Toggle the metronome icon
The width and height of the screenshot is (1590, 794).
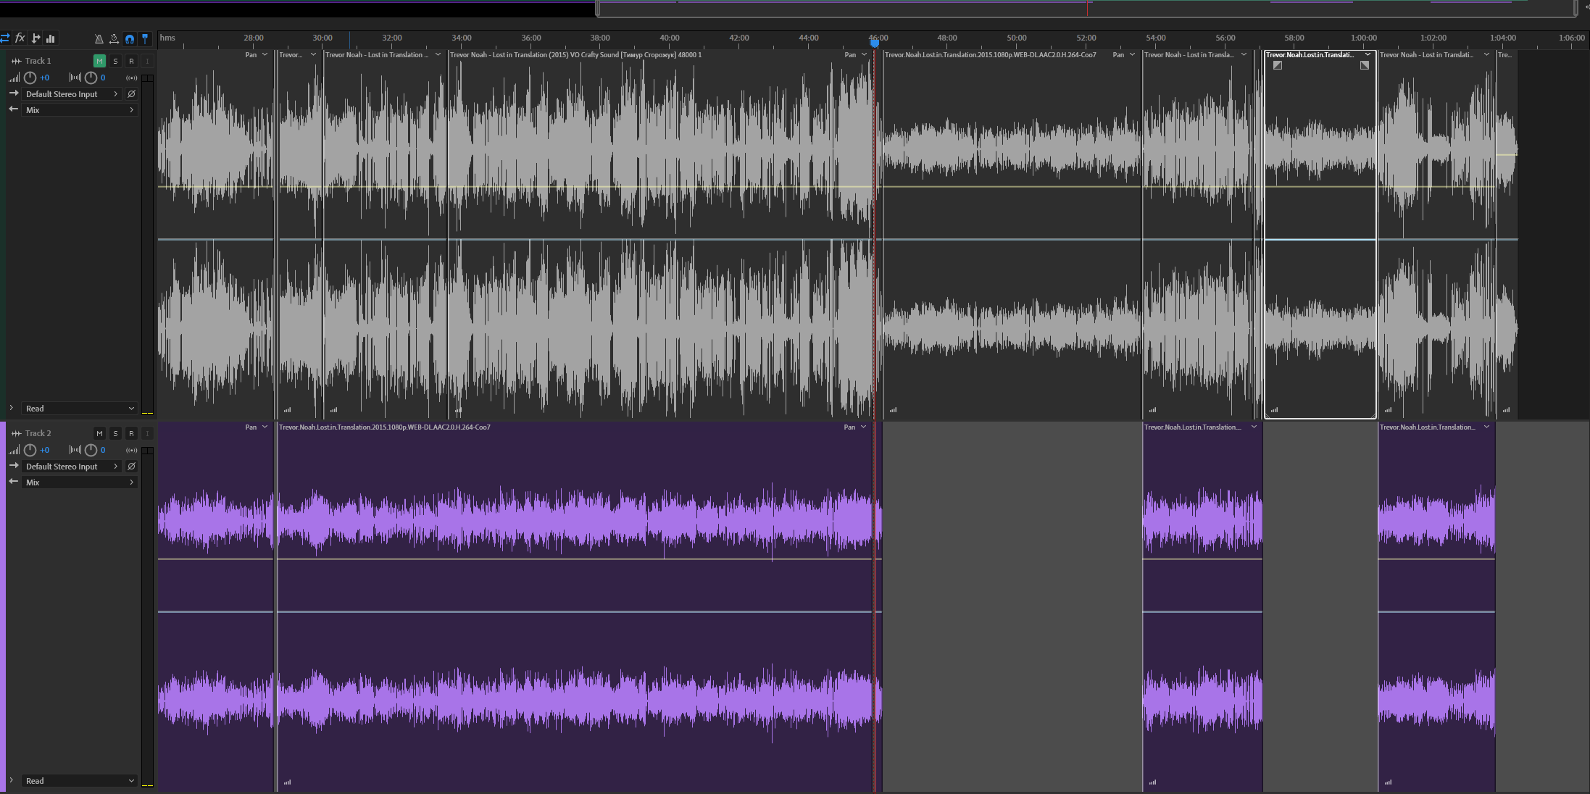pos(99,38)
